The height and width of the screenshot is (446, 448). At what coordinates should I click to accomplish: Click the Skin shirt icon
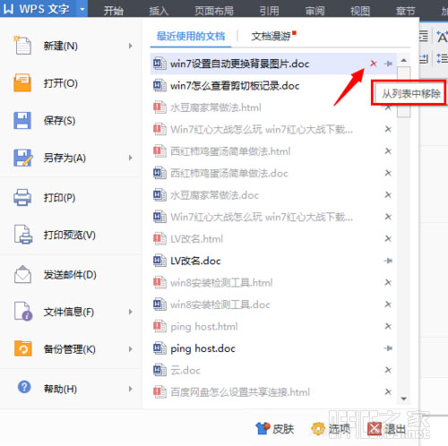(x=263, y=429)
